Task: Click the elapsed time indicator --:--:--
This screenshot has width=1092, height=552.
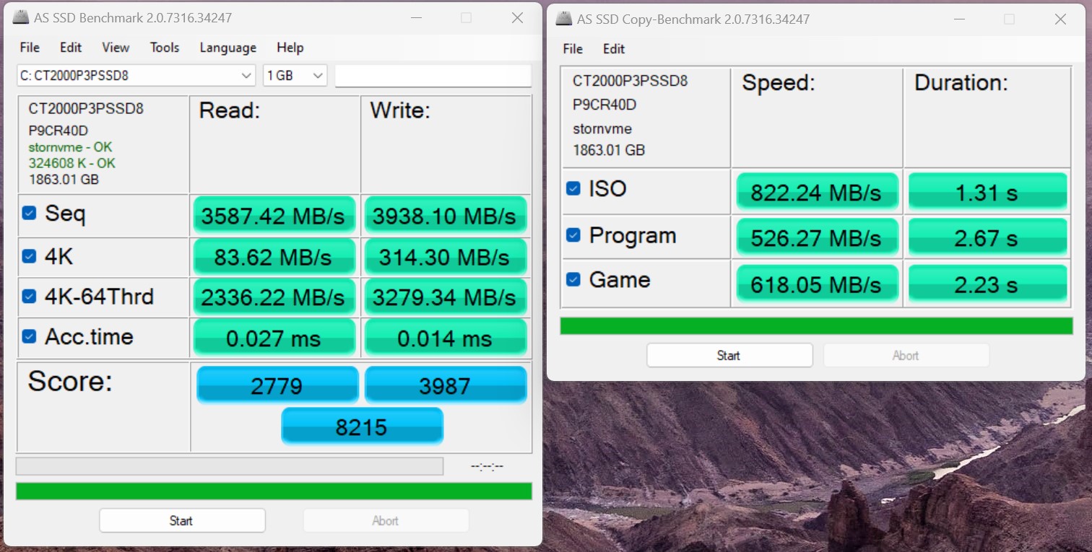Action: [x=487, y=466]
